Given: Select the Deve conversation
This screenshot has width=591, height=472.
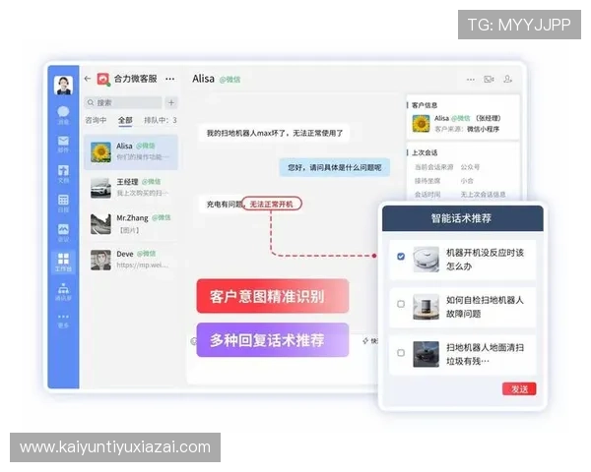Looking at the screenshot, I should 131,260.
